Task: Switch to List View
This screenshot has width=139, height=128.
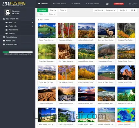Action: coord(99,10)
